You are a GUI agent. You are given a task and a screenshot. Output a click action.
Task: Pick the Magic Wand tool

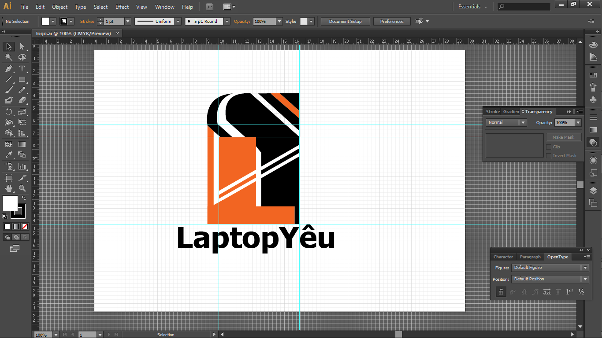point(9,57)
